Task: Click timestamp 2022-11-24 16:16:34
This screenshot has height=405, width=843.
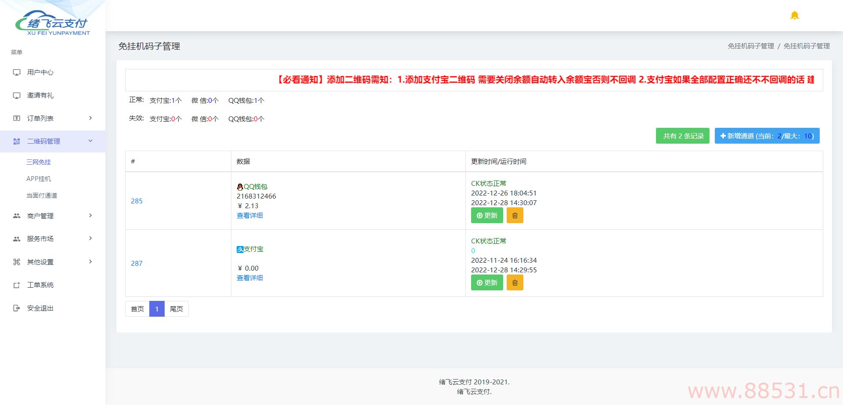Action: (504, 260)
